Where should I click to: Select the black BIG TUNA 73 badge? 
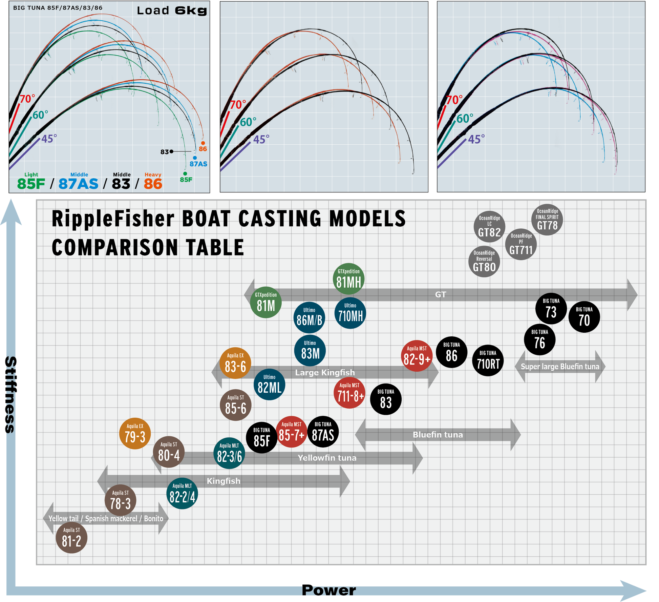coord(551,309)
